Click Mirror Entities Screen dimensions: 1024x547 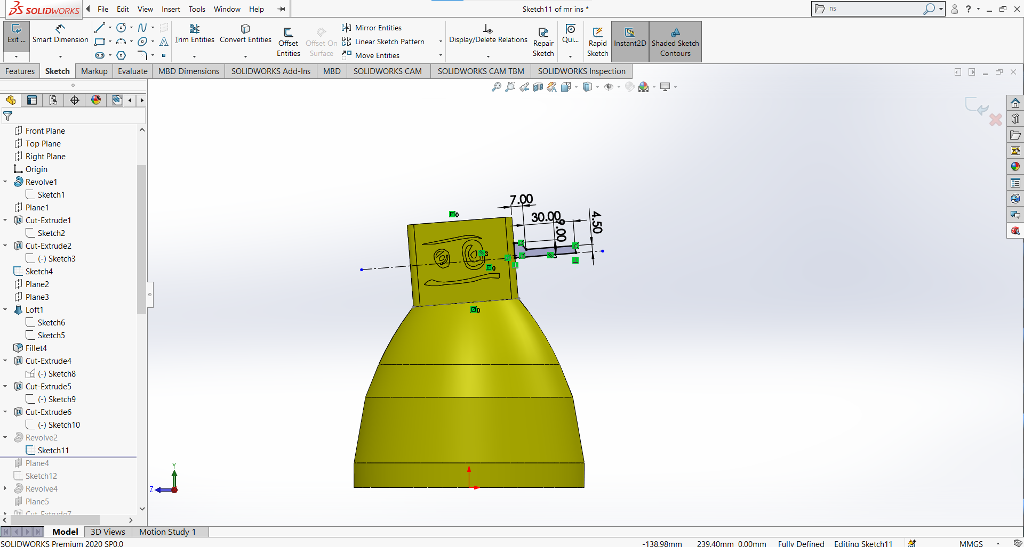click(x=373, y=28)
